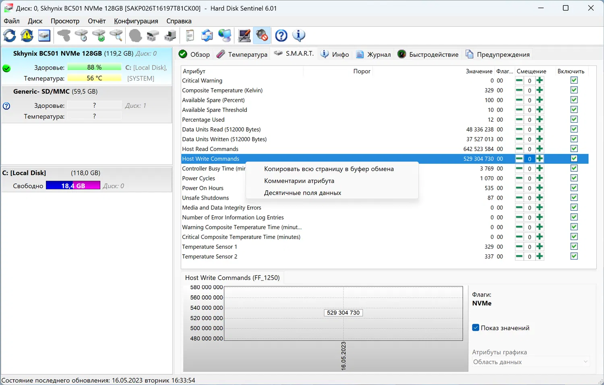Switch to the Журнал tab
This screenshot has width=604, height=385.
point(373,54)
